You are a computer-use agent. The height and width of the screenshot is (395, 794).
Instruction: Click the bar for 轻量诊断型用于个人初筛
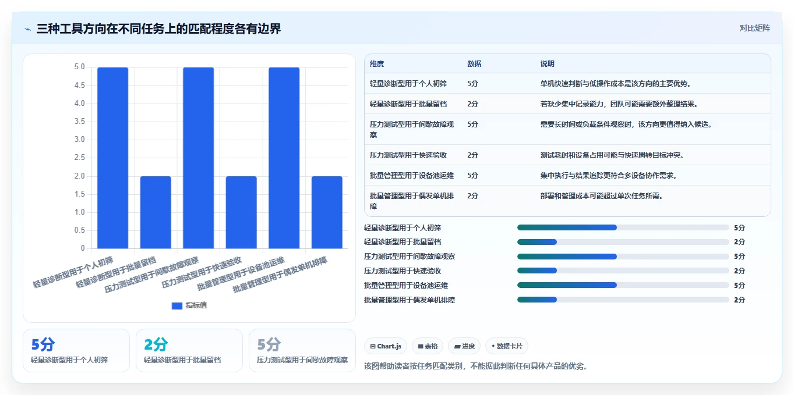coord(113,158)
